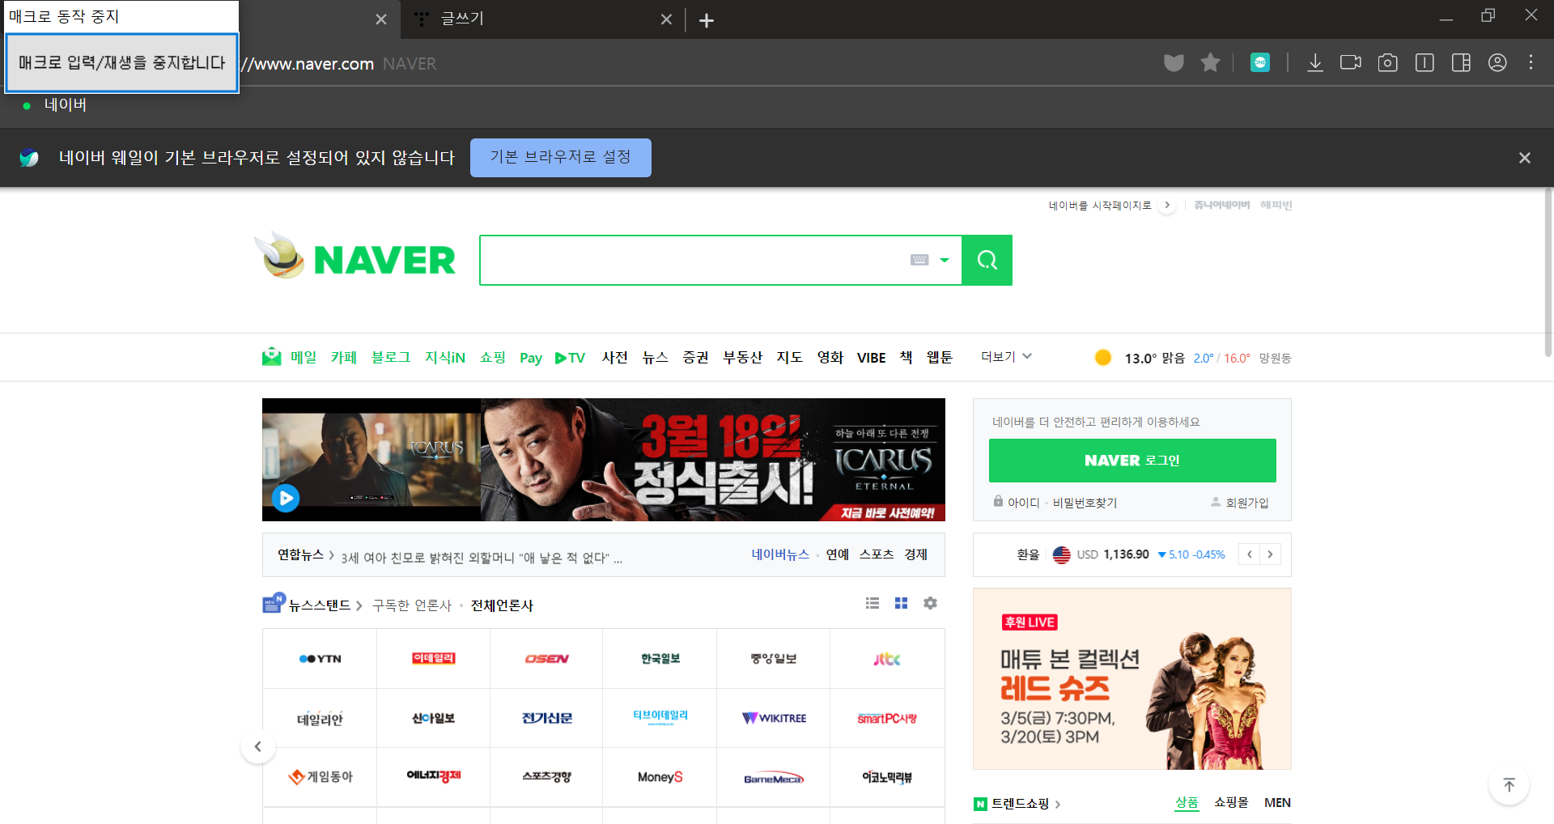Dismiss the default browser notification bar
The height and width of the screenshot is (824, 1554).
(1524, 158)
